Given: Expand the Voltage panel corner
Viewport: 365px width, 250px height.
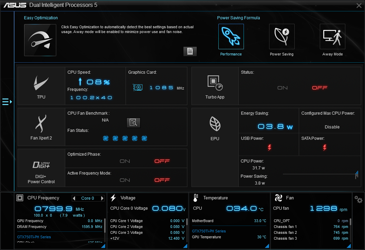Looking at the screenshot, I should tap(185, 246).
